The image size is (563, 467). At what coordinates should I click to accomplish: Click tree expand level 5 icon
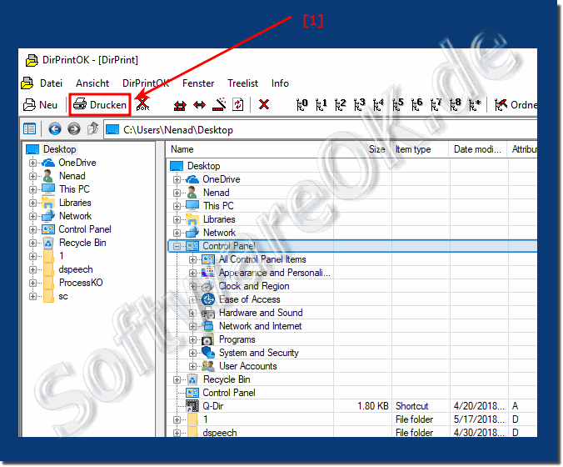(398, 104)
